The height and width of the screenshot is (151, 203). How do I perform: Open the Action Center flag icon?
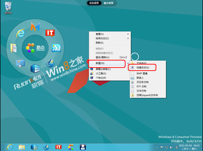(162, 147)
